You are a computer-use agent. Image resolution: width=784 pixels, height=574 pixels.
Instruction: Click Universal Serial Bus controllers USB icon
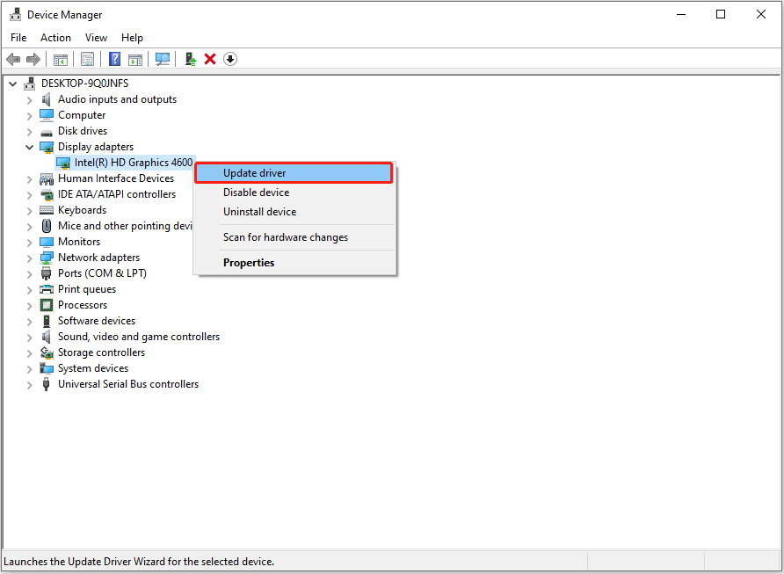click(47, 384)
